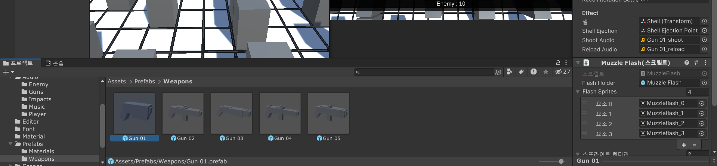Select the Gun 05 prefab thumbnail
The width and height of the screenshot is (717, 166).
[x=329, y=113]
